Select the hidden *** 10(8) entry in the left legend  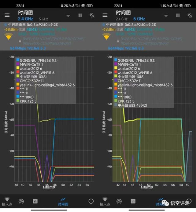click(x=27, y=97)
